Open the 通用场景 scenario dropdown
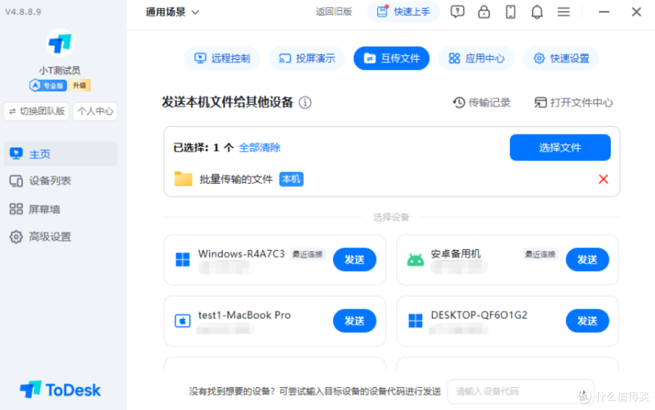655x410 pixels. [172, 12]
